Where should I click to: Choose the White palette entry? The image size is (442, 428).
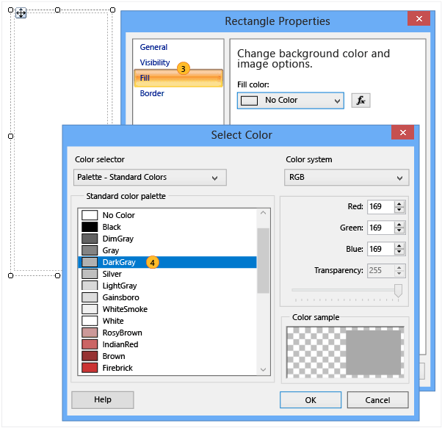click(x=167, y=321)
